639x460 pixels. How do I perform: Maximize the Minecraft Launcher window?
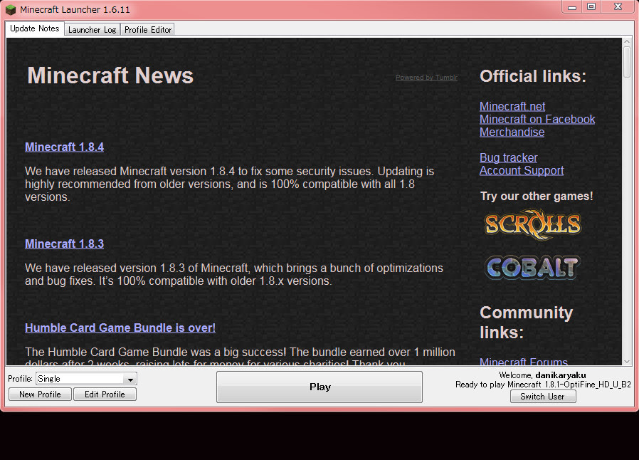591,7
